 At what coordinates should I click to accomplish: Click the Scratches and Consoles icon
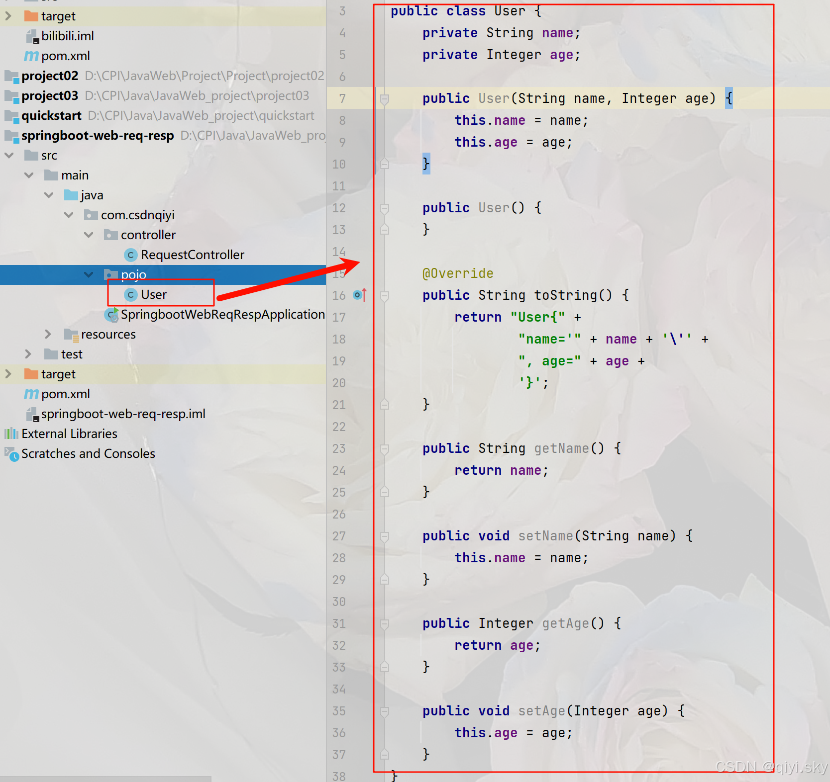coord(11,454)
